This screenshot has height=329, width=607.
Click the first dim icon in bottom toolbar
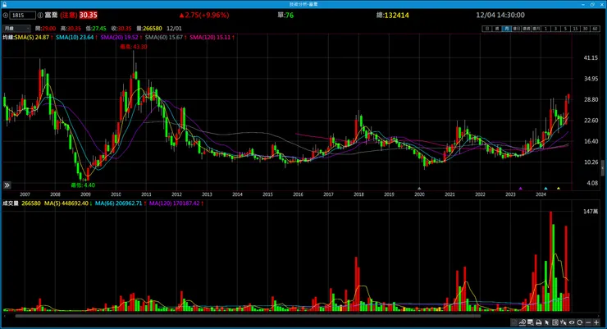click(x=514, y=322)
